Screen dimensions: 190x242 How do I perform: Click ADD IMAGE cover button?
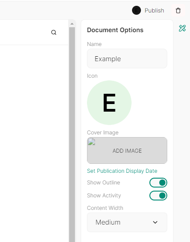[x=127, y=150]
